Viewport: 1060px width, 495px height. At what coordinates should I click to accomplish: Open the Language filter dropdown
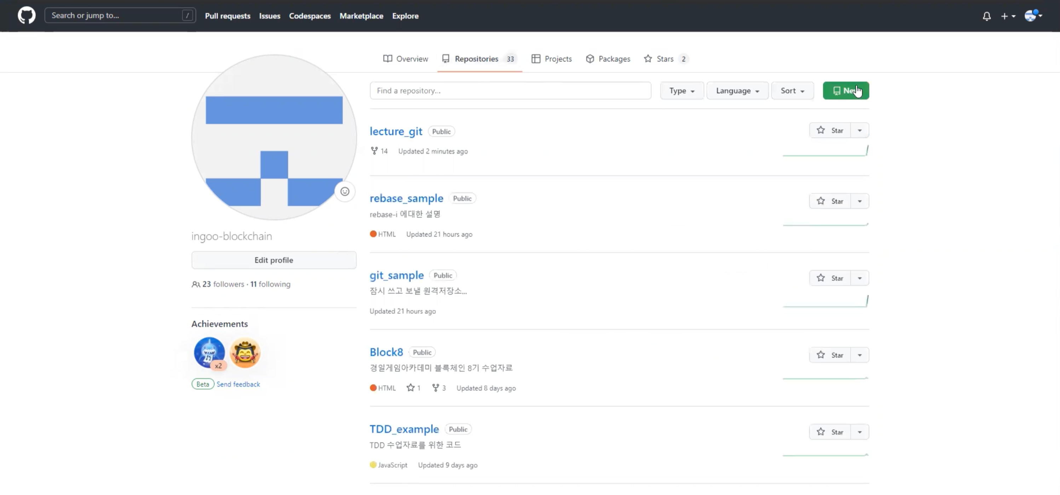(x=737, y=91)
